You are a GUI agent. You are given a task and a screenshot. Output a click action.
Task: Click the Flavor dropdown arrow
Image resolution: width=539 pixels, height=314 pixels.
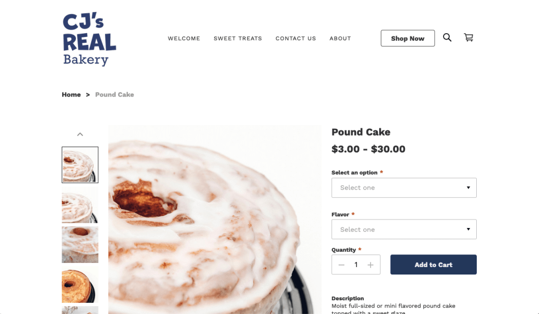click(468, 230)
